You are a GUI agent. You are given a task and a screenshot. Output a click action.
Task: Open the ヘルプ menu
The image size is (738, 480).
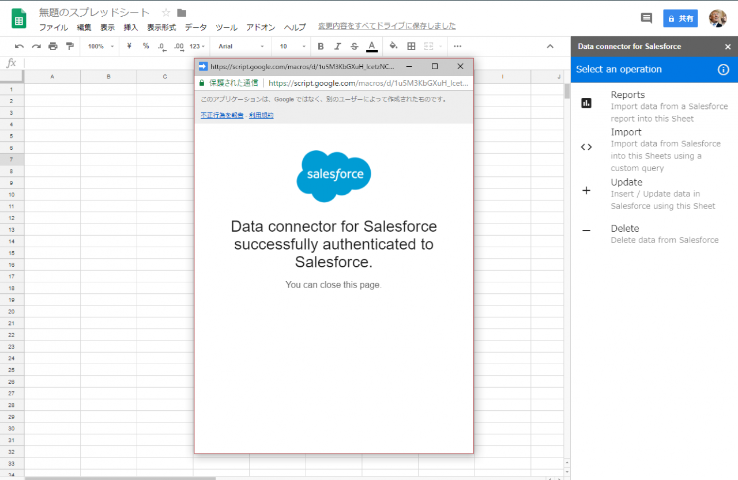(295, 27)
